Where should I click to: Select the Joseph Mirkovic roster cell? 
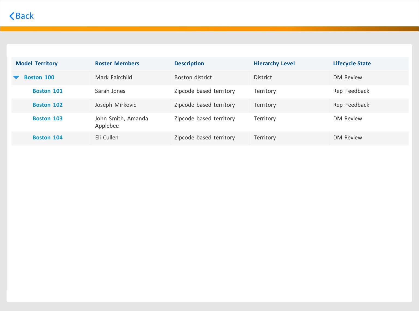(x=116, y=105)
